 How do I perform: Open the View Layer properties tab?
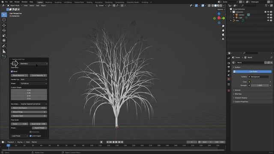coord(229,71)
